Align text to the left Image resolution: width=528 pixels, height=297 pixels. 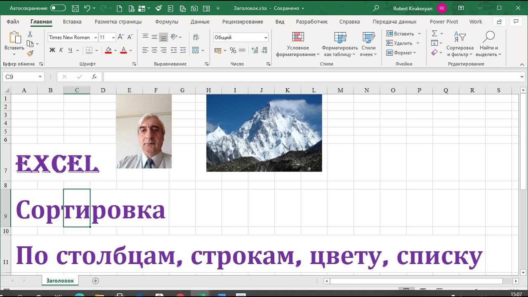[x=145, y=50]
